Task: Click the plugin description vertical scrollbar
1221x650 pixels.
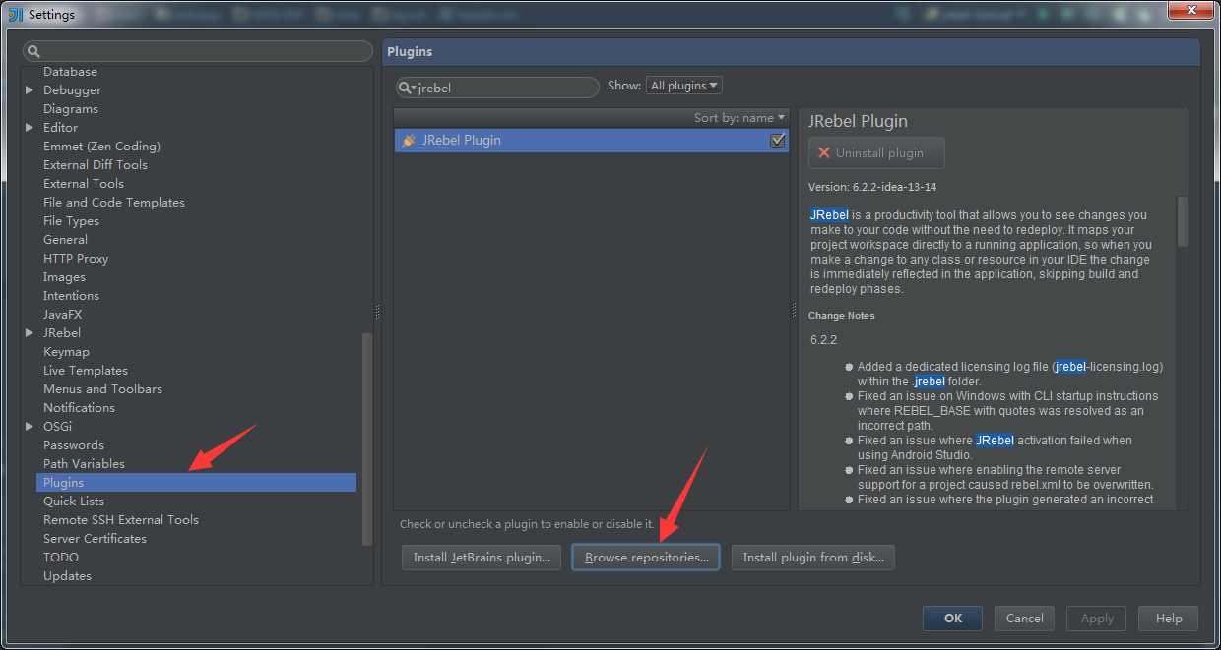Action: tap(1183, 221)
